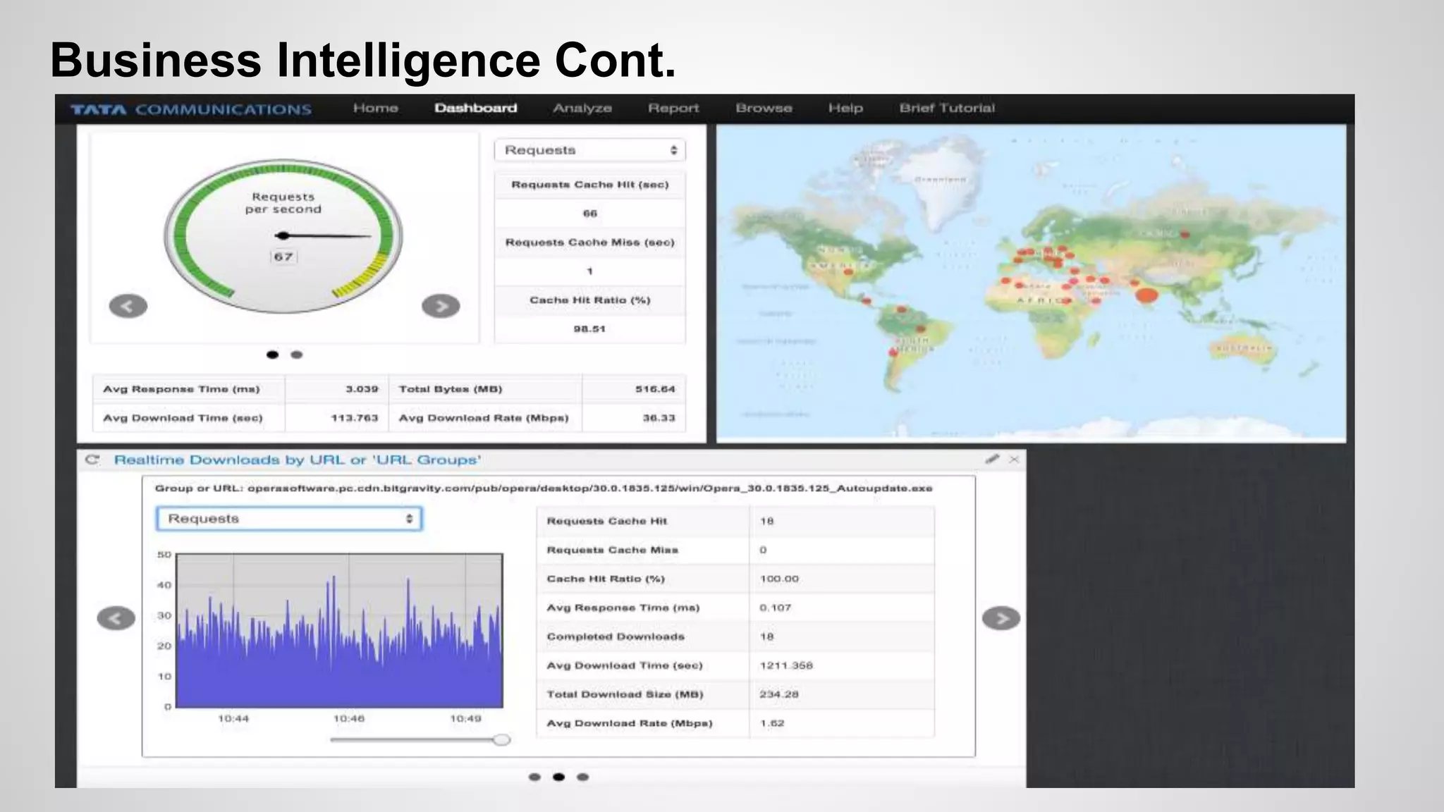Image resolution: width=1444 pixels, height=812 pixels.
Task: Go to previous gauge with left arrow
Action: coord(128,306)
